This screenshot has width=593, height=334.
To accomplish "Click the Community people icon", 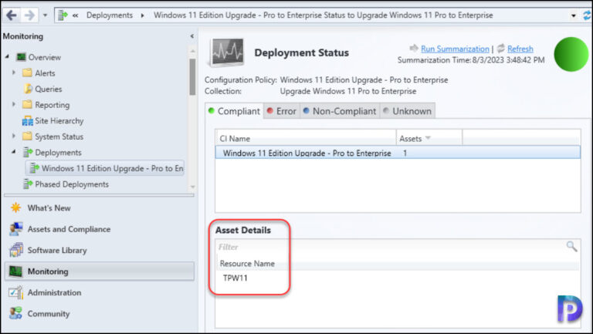I will (16, 313).
